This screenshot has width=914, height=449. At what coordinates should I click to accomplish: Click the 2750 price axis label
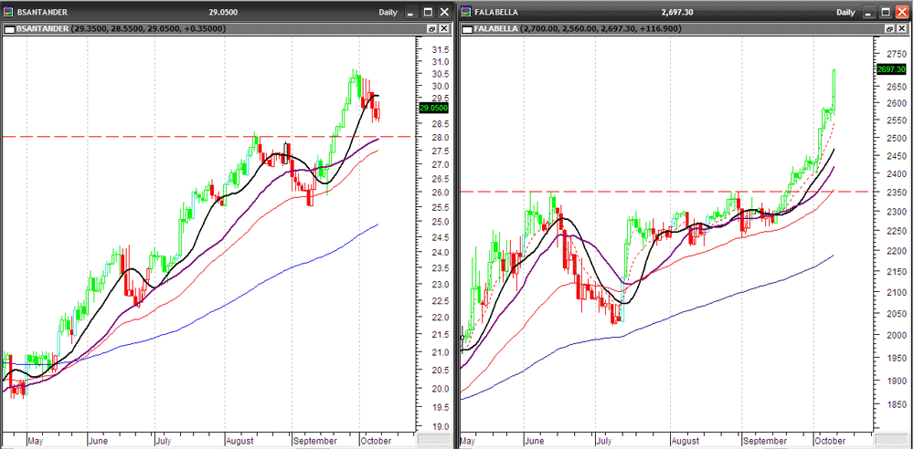pos(898,54)
